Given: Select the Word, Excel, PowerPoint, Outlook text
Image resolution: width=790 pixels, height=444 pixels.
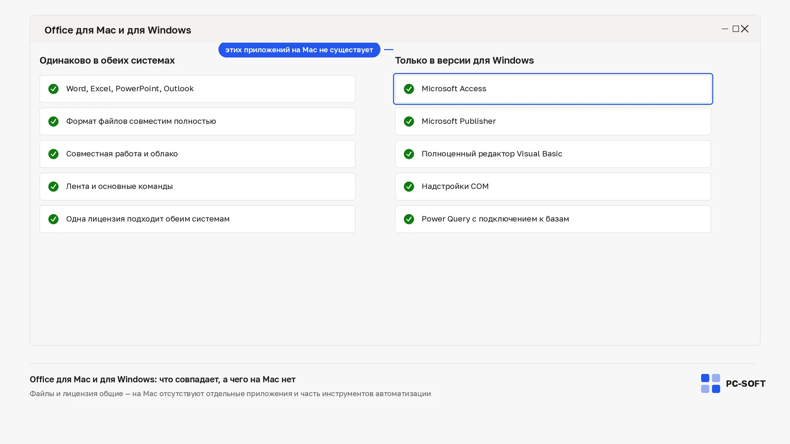Looking at the screenshot, I should (130, 89).
